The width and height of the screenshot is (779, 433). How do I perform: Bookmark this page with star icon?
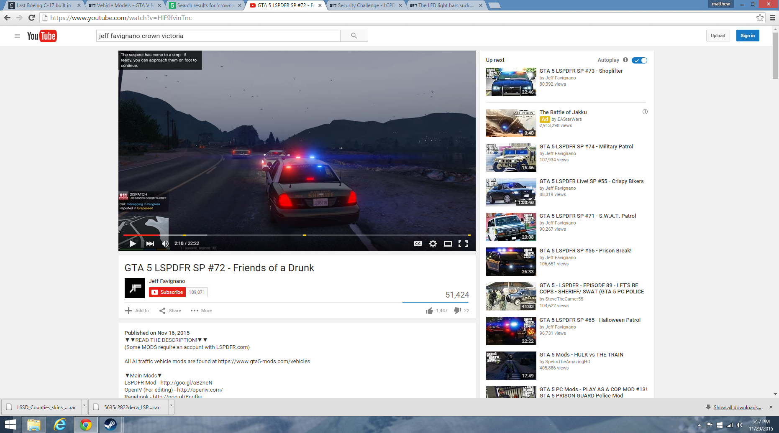(x=760, y=18)
